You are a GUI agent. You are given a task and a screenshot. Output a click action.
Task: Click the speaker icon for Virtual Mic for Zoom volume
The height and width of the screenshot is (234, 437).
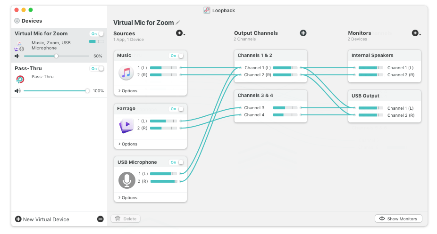tap(17, 56)
